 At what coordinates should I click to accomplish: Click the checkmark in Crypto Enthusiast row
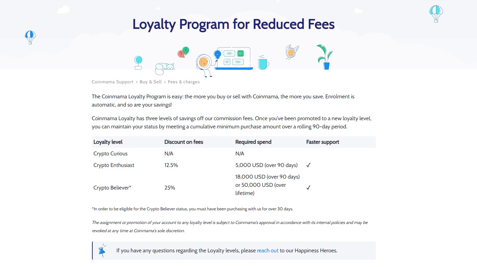point(308,165)
